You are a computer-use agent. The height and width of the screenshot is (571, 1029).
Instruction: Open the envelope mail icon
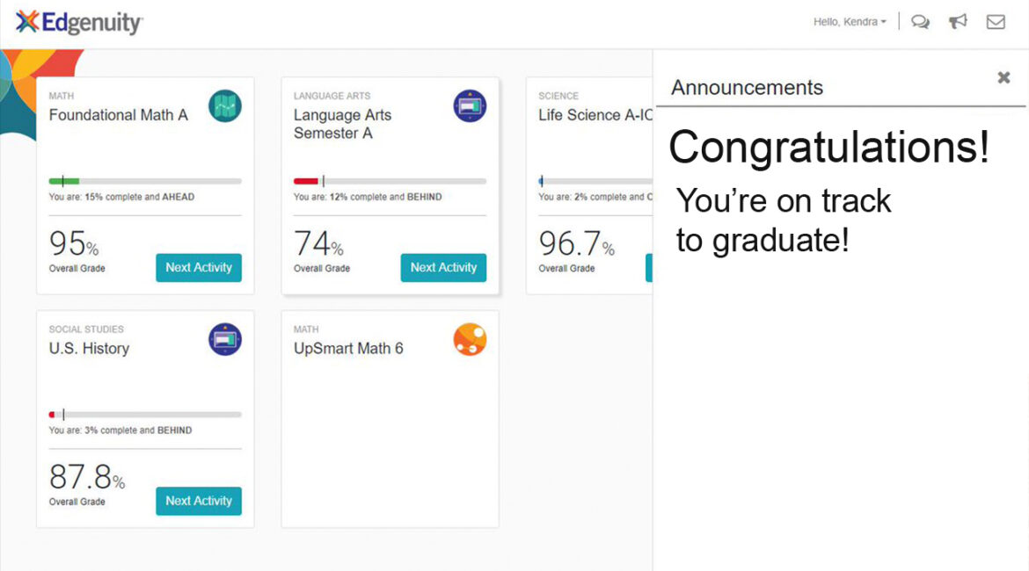click(x=996, y=22)
